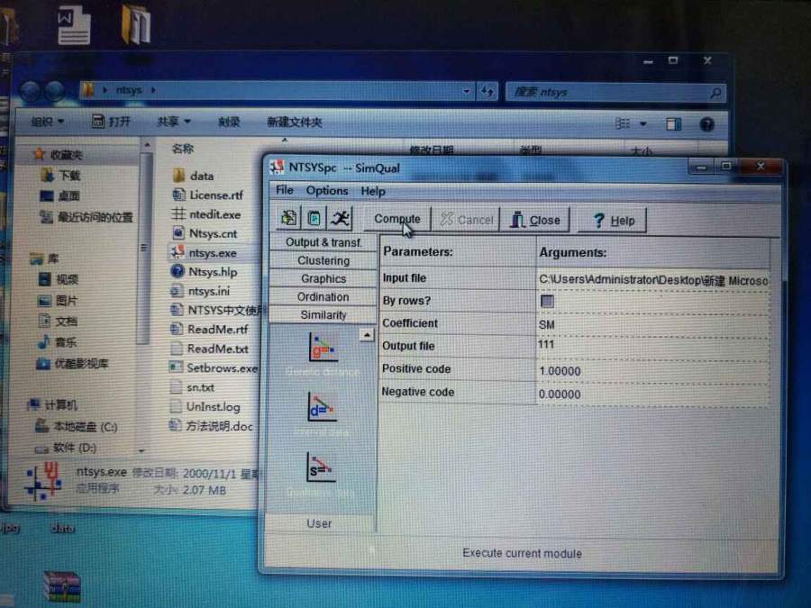Select the Genetic distance module icon (g=)
The height and width of the screenshot is (608, 811).
click(323, 348)
